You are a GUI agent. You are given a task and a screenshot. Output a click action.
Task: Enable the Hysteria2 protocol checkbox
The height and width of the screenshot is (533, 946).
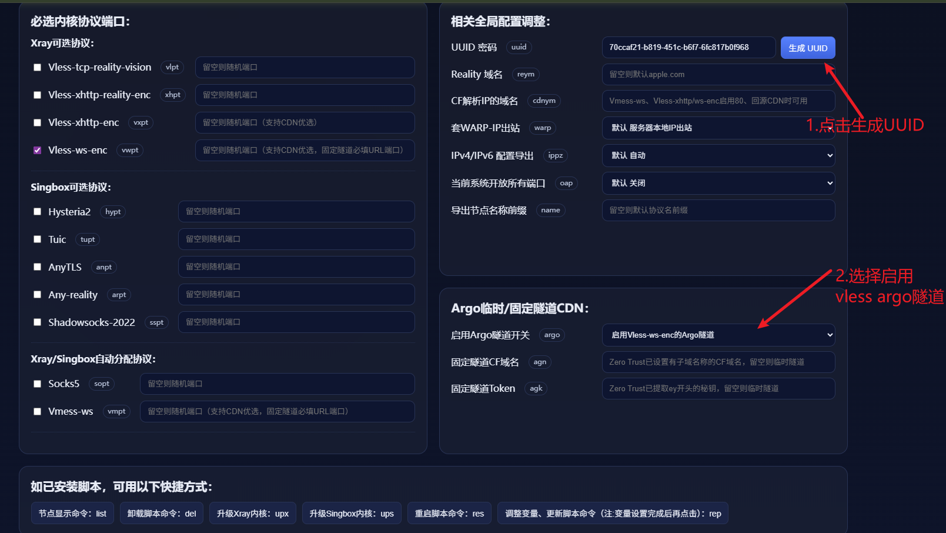point(38,212)
